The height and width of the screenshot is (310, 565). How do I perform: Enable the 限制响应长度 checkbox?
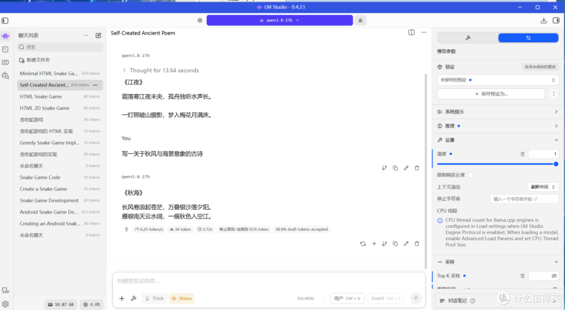click(471, 175)
